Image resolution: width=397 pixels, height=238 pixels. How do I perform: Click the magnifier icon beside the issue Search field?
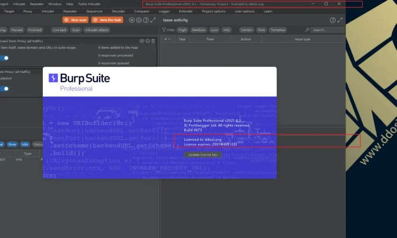[x=307, y=30]
